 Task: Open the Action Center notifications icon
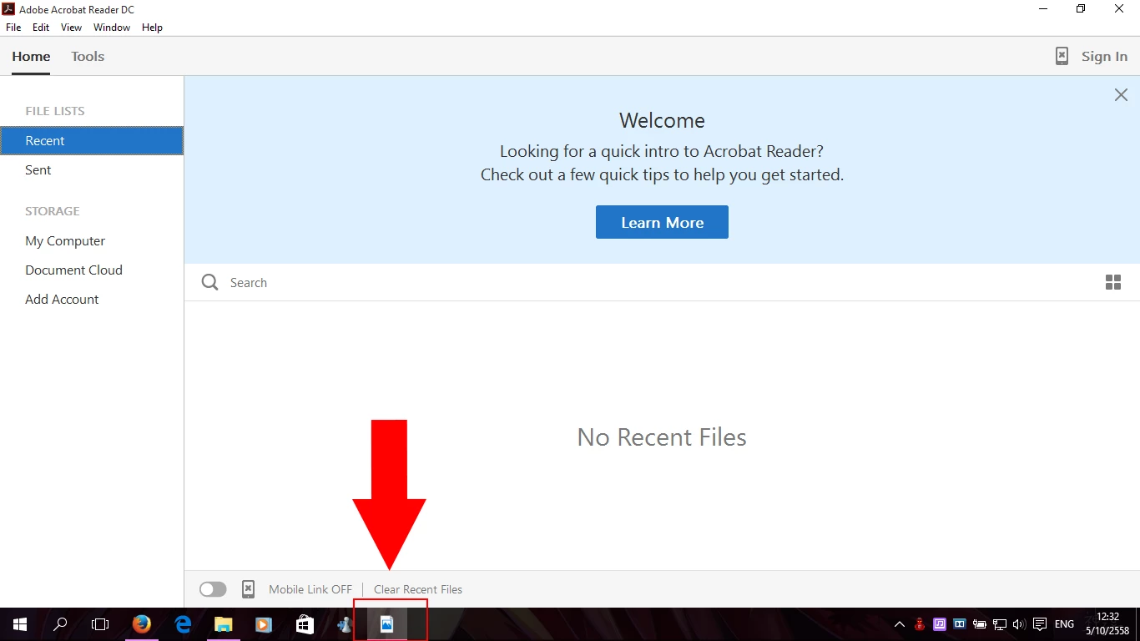click(1040, 624)
